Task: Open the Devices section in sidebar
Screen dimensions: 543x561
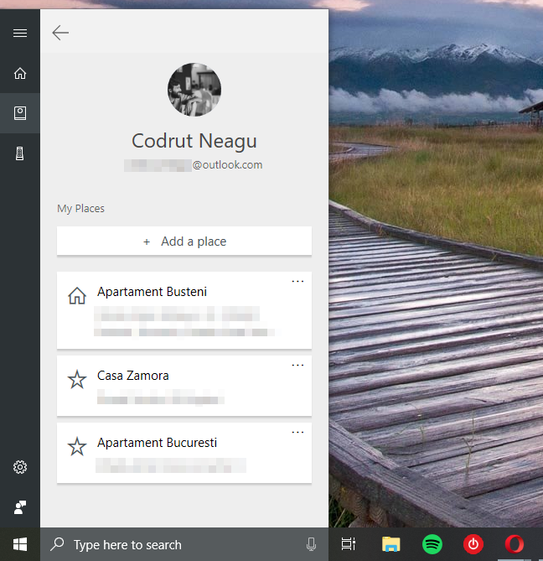Action: pyautogui.click(x=20, y=153)
